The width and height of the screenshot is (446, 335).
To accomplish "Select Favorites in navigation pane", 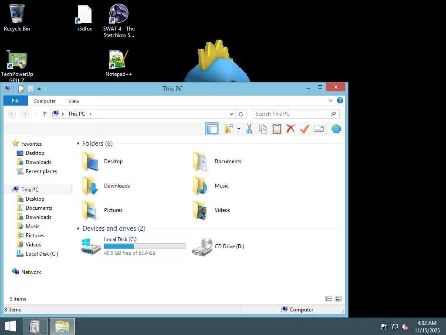I will 27,144.
